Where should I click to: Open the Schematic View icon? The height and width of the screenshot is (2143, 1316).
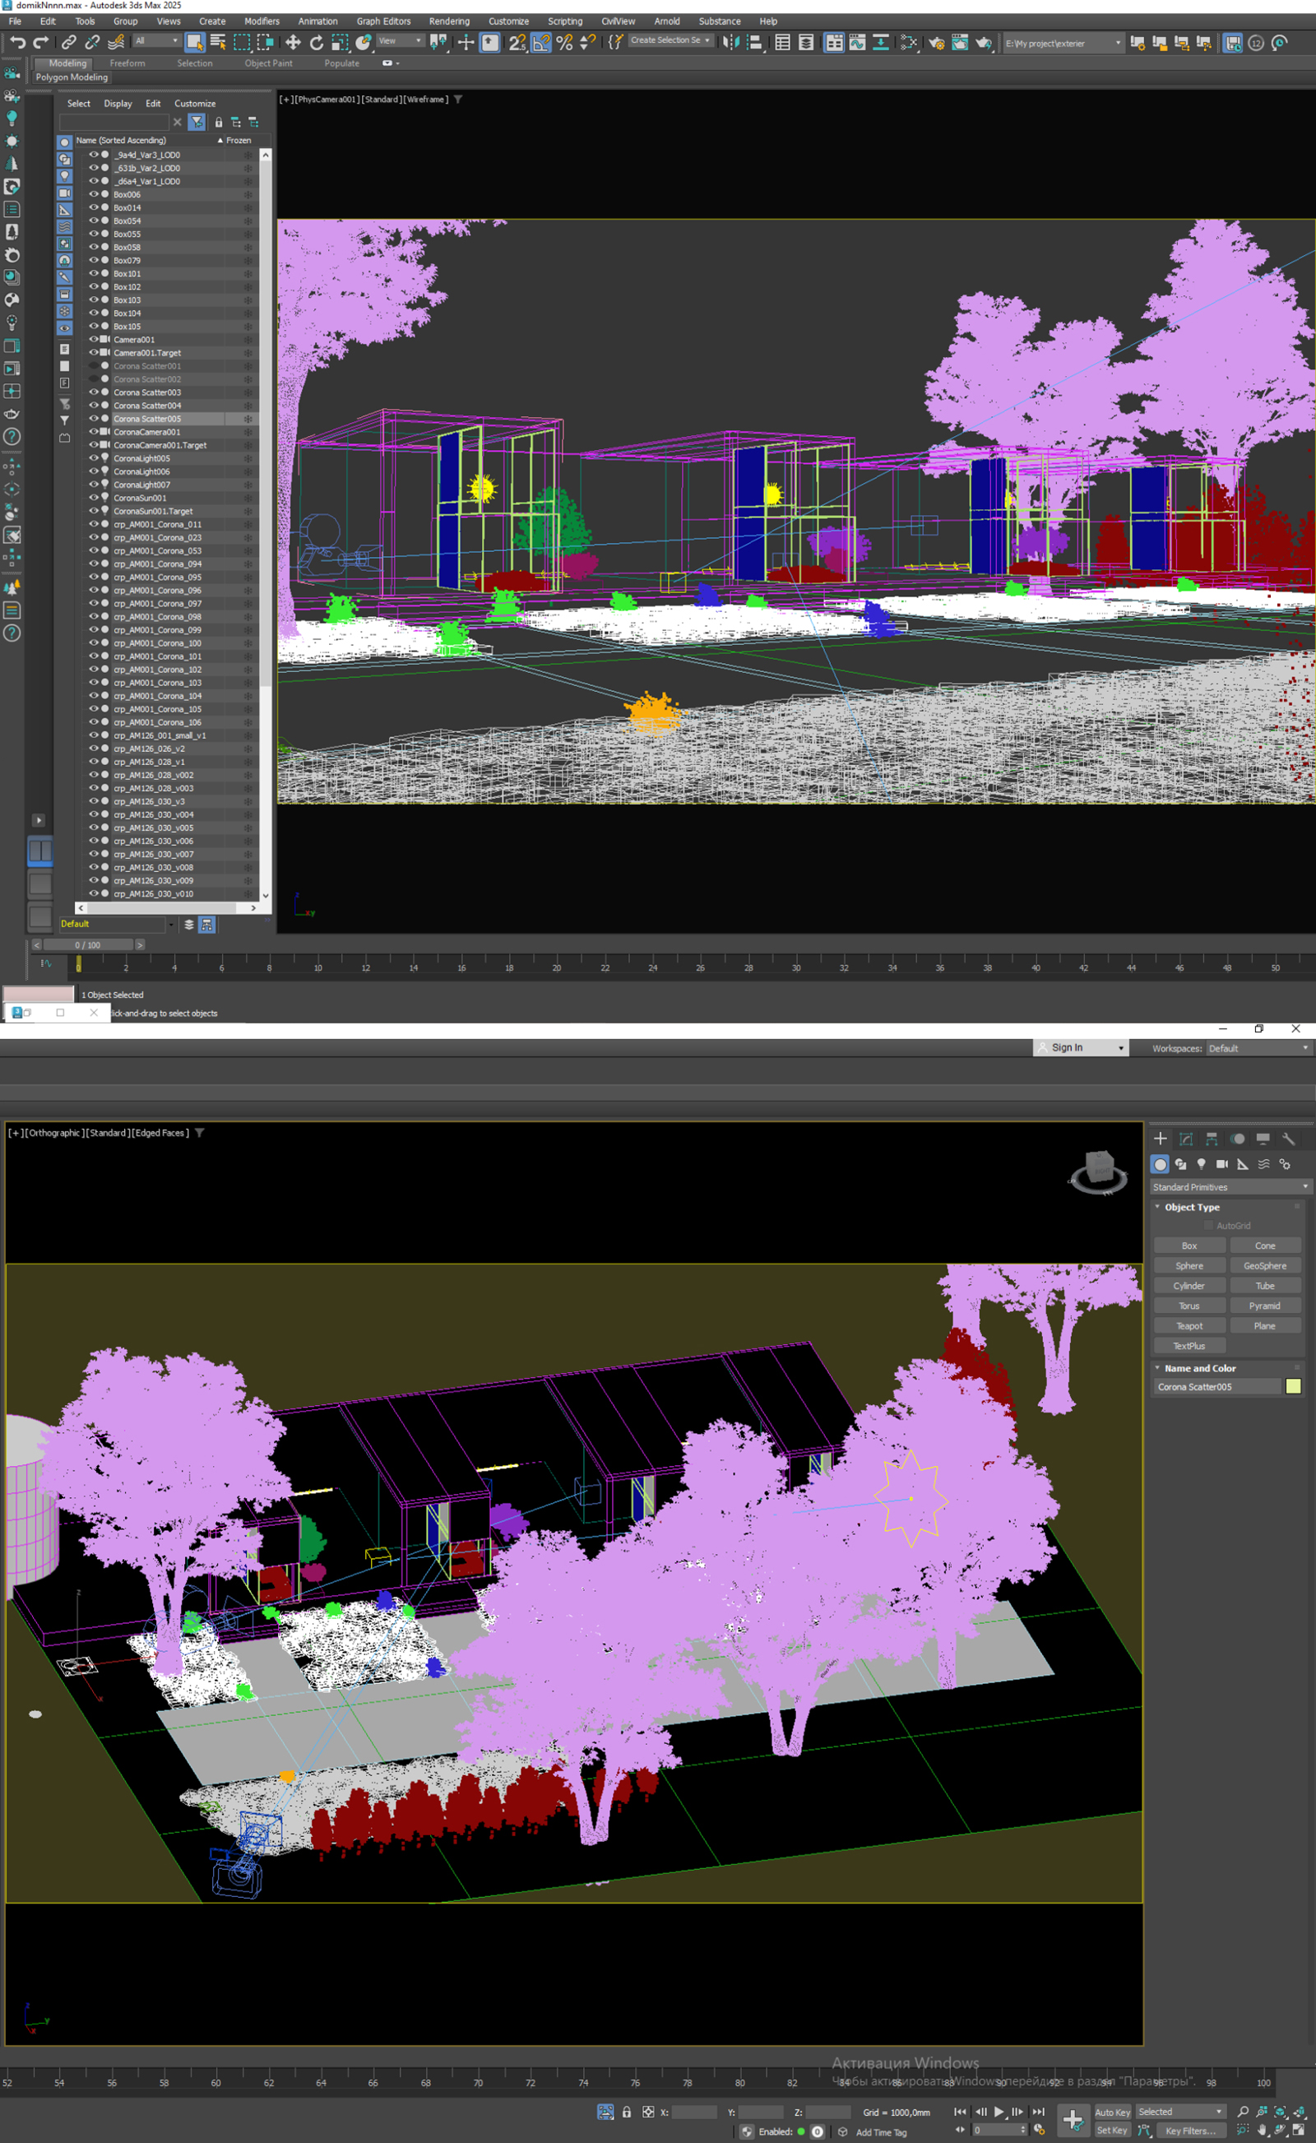point(909,43)
